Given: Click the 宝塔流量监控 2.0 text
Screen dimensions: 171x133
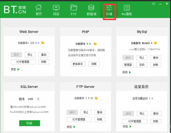Looking at the screenshot, I should click(143, 99).
